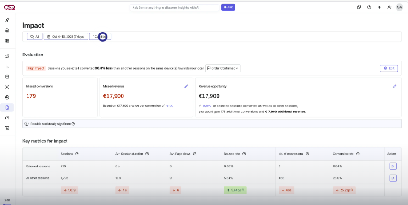Screen dimensions: 408x205
Task: Click the 713 sessions cell
Action: pyautogui.click(x=63, y=166)
